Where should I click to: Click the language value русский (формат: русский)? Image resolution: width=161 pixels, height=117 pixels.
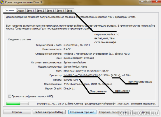point(79,58)
